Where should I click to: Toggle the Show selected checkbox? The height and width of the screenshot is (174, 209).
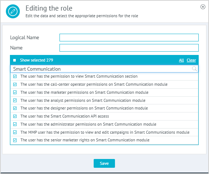(x=15, y=60)
